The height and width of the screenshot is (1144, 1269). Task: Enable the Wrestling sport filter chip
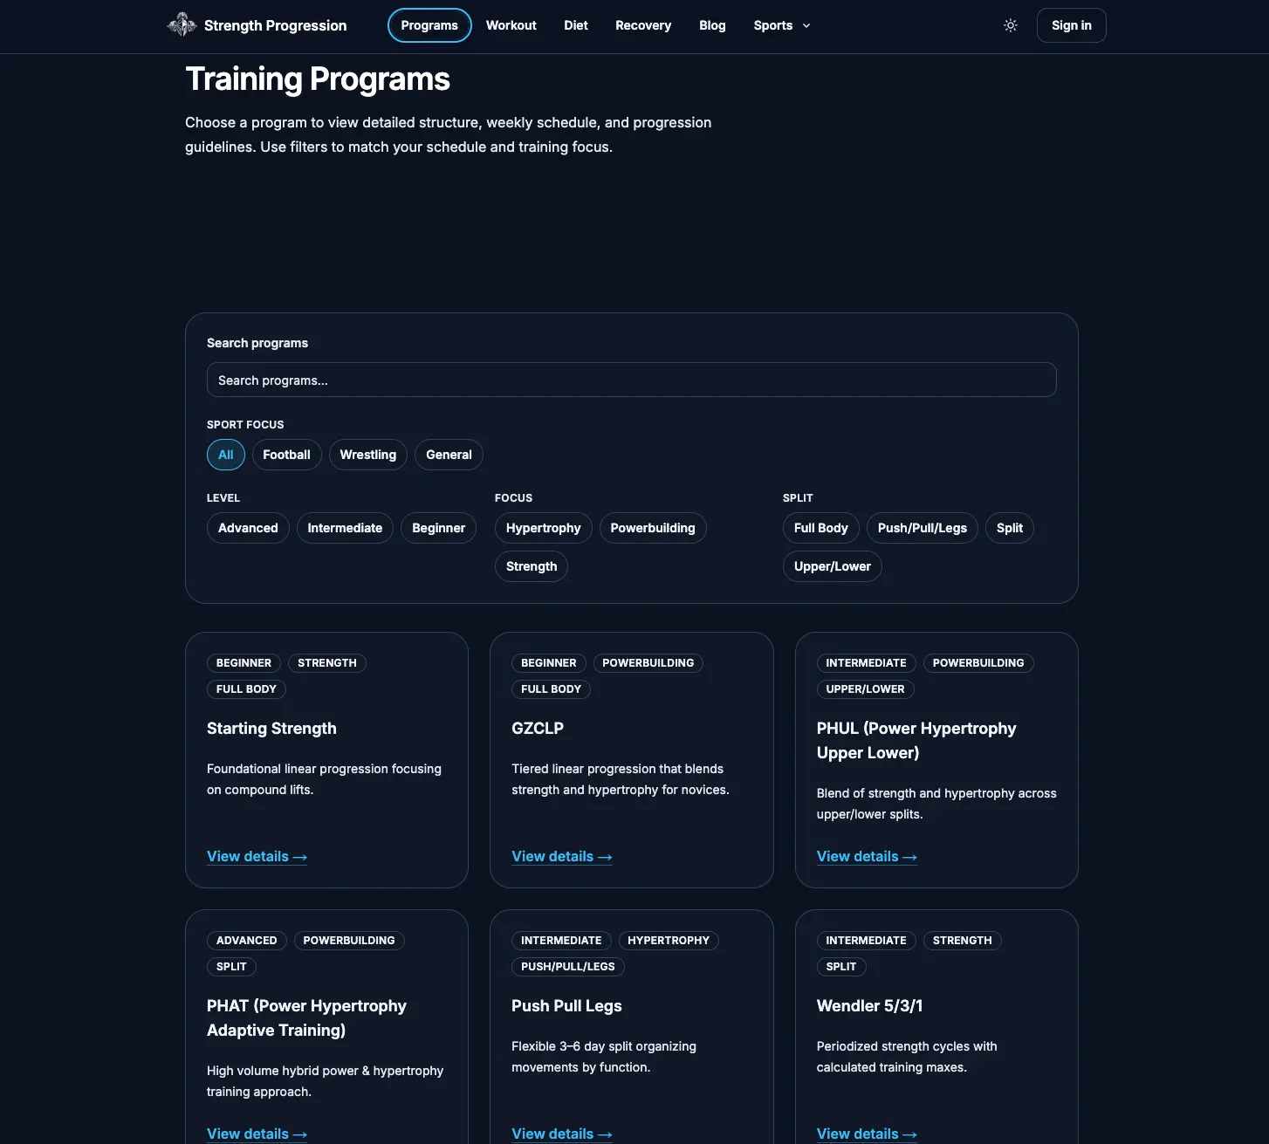click(x=367, y=455)
